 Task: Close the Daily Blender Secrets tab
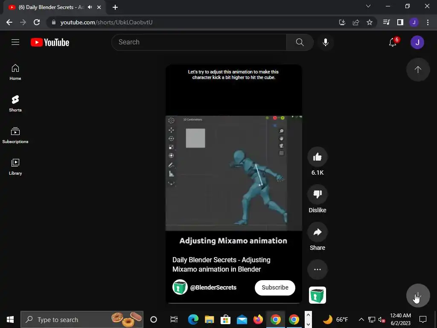click(x=99, y=7)
